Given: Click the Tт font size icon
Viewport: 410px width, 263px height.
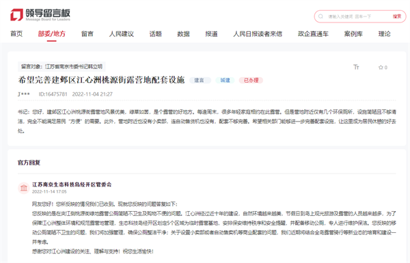Looking at the screenshot, I should [x=356, y=67].
